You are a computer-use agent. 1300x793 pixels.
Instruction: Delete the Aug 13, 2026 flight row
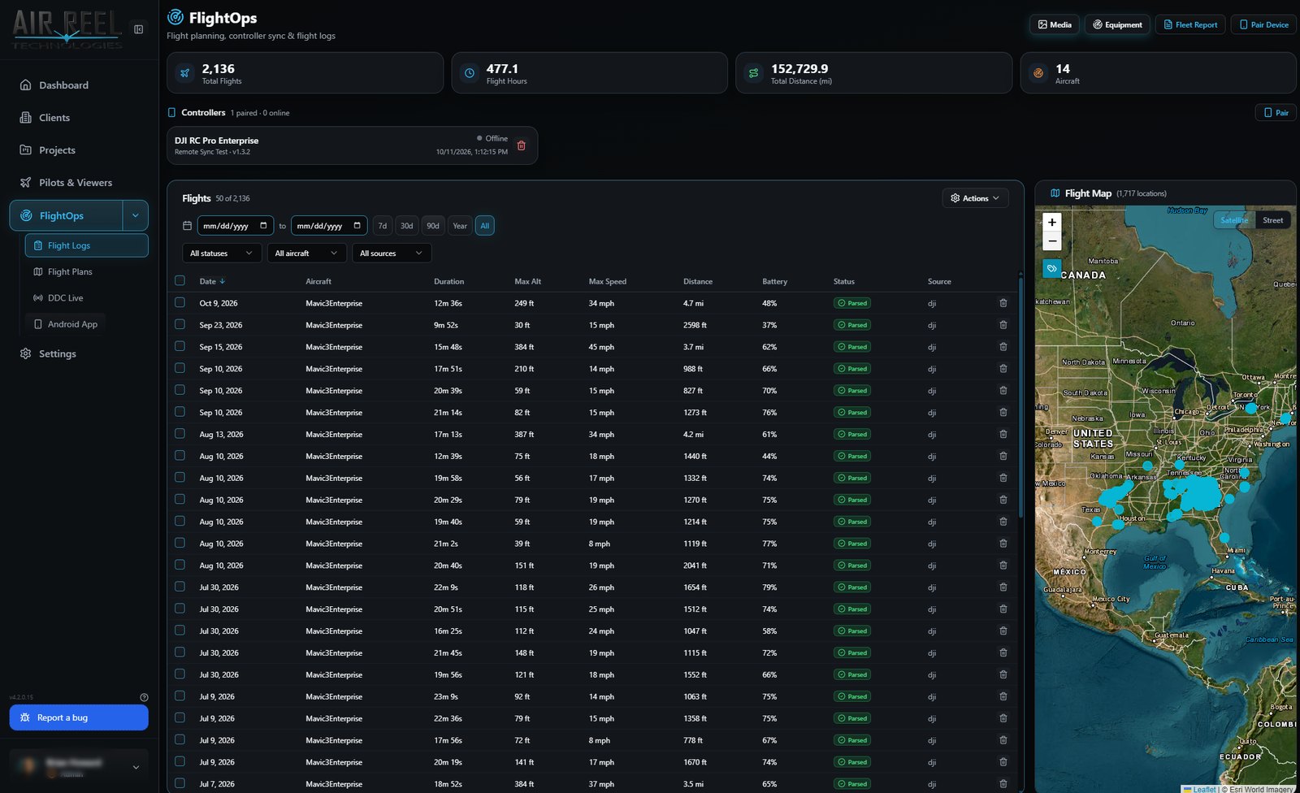pyautogui.click(x=1003, y=434)
